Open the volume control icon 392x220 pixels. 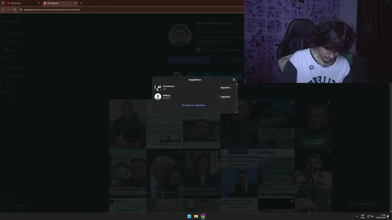(372, 216)
